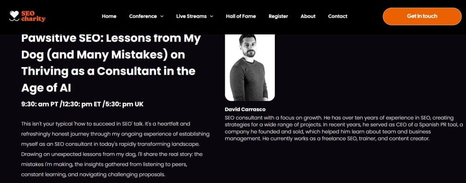Open the Register page
The image size is (466, 183).
click(x=278, y=16)
